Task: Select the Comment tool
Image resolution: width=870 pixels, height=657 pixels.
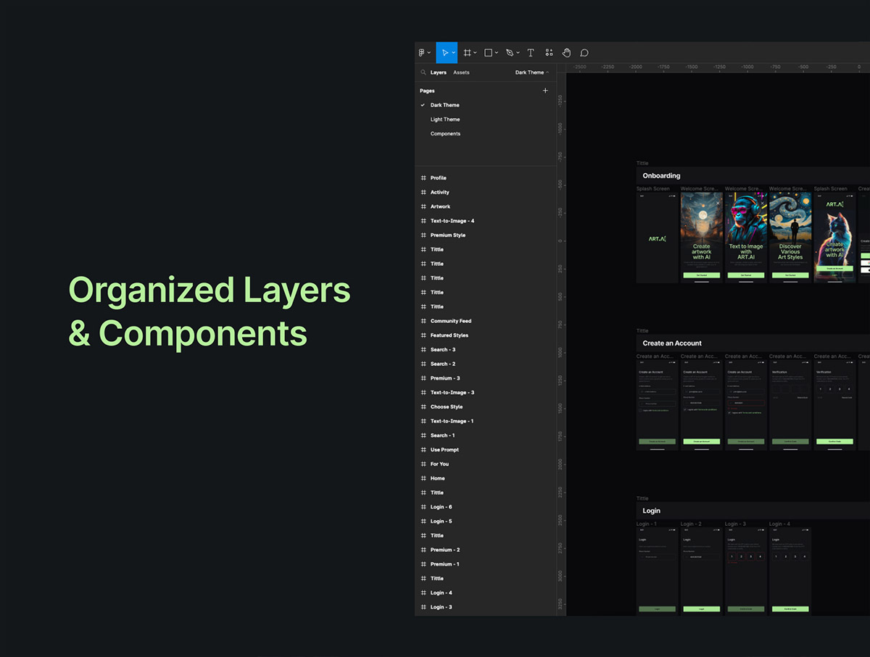Action: click(584, 53)
